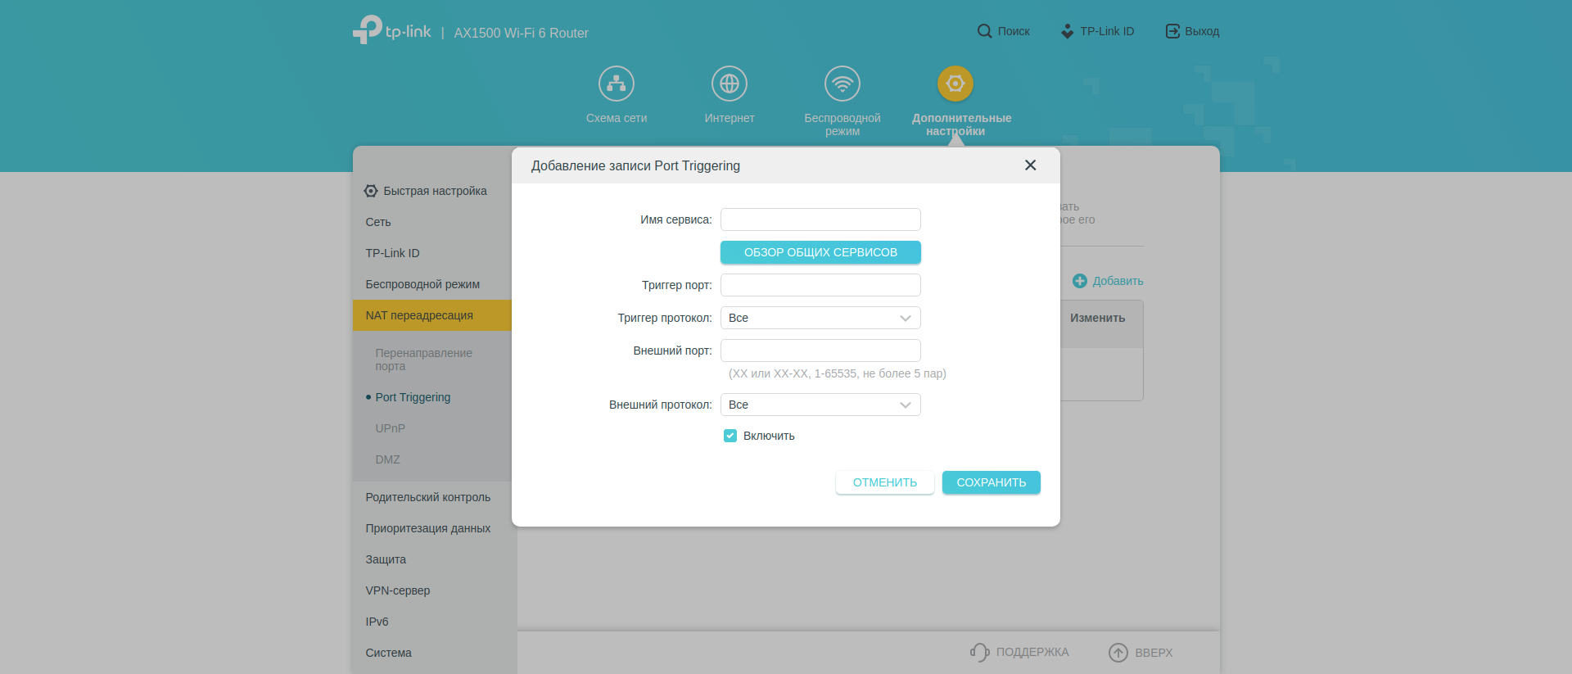Click the TP-Link ID header icon
1572x674 pixels.
click(1067, 31)
